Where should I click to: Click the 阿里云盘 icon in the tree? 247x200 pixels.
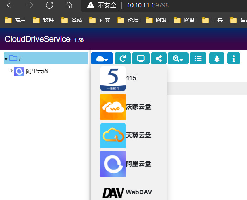point(19,71)
